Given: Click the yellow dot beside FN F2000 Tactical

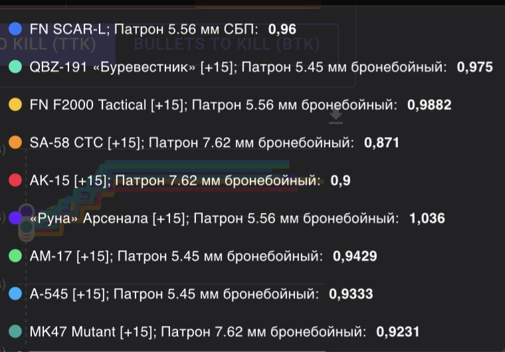Looking at the screenshot, I should (x=15, y=104).
